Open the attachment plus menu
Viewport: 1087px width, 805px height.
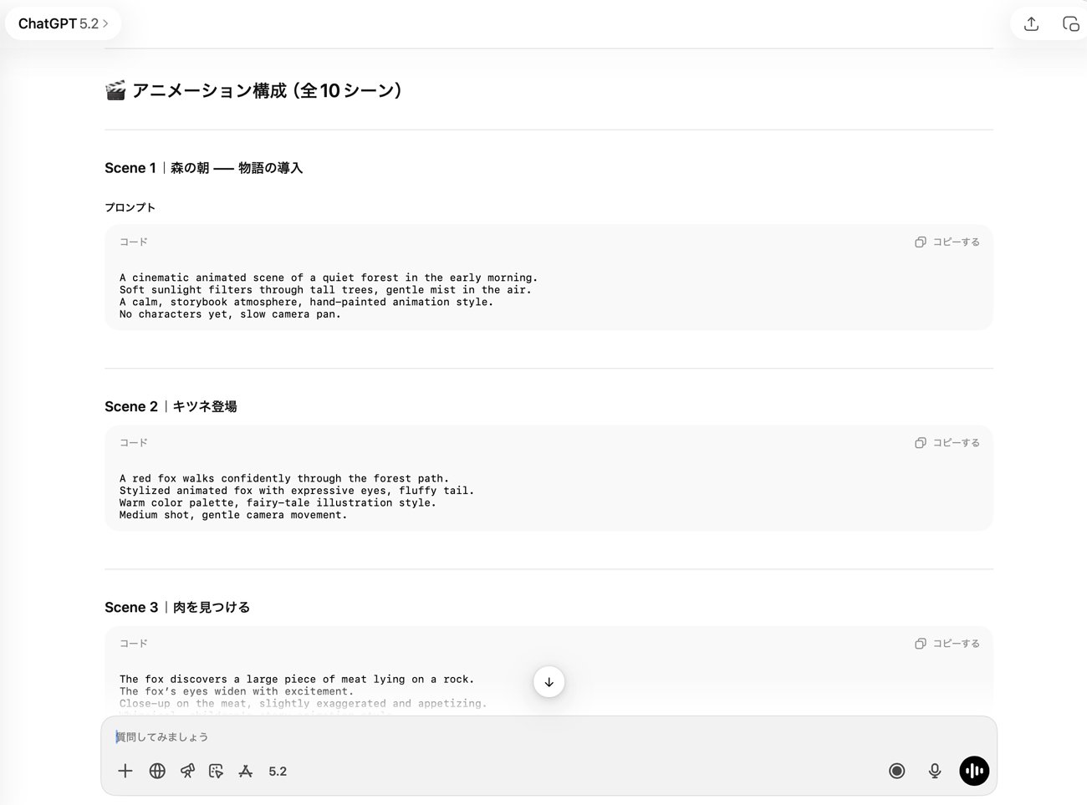tap(125, 771)
